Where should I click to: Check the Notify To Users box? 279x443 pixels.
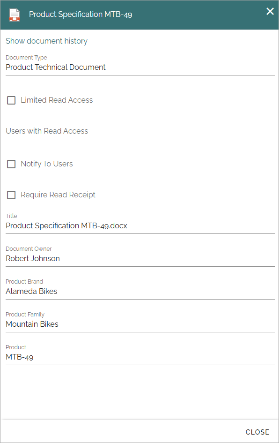[11, 164]
